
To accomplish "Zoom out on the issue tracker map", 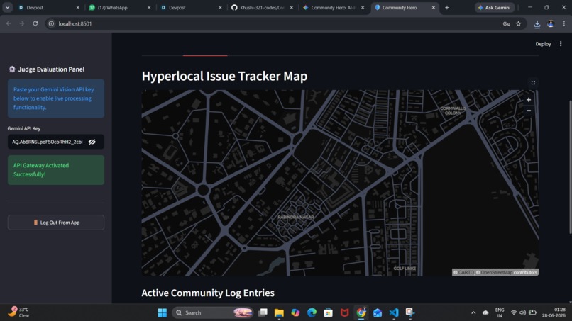I will click(529, 111).
